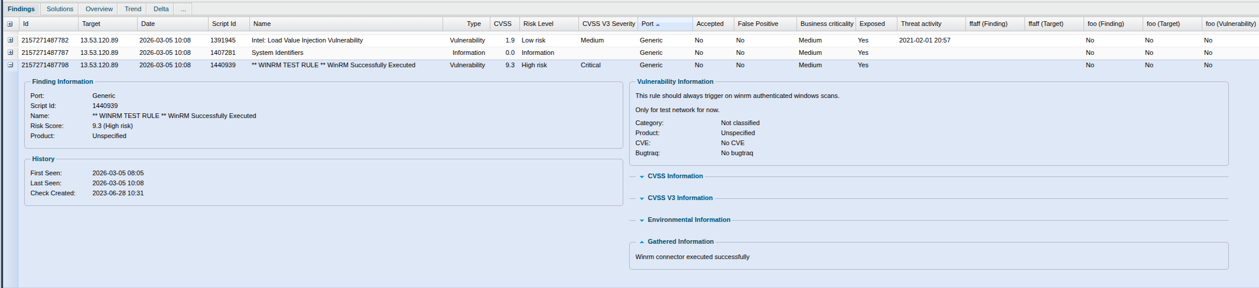Expand the Intel Load Value Injection row
Viewport: 1259px width, 288px height.
(x=10, y=40)
